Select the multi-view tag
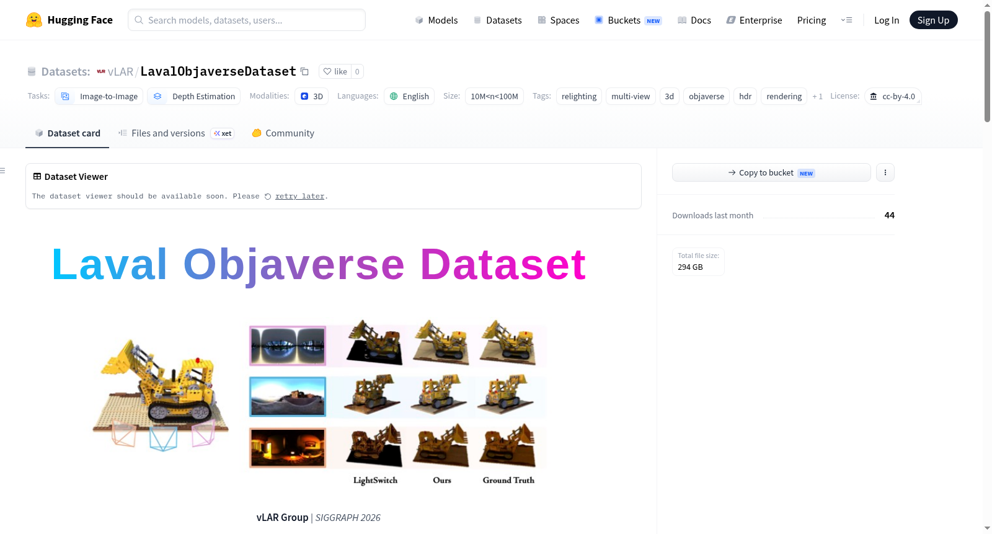Viewport: 992px width, 534px height. (x=631, y=96)
